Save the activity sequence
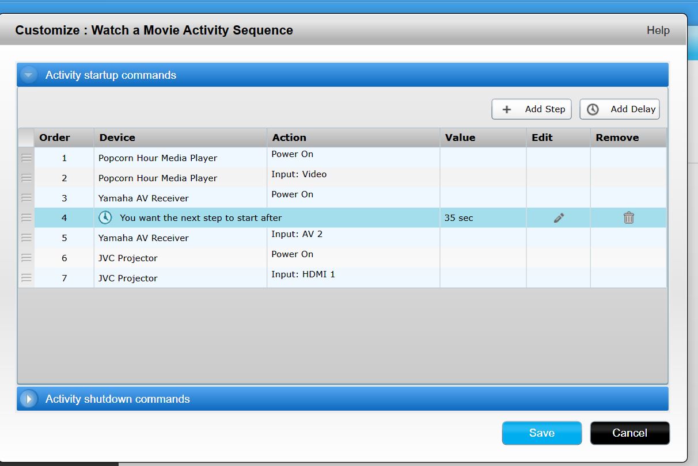The width and height of the screenshot is (698, 466). point(541,433)
